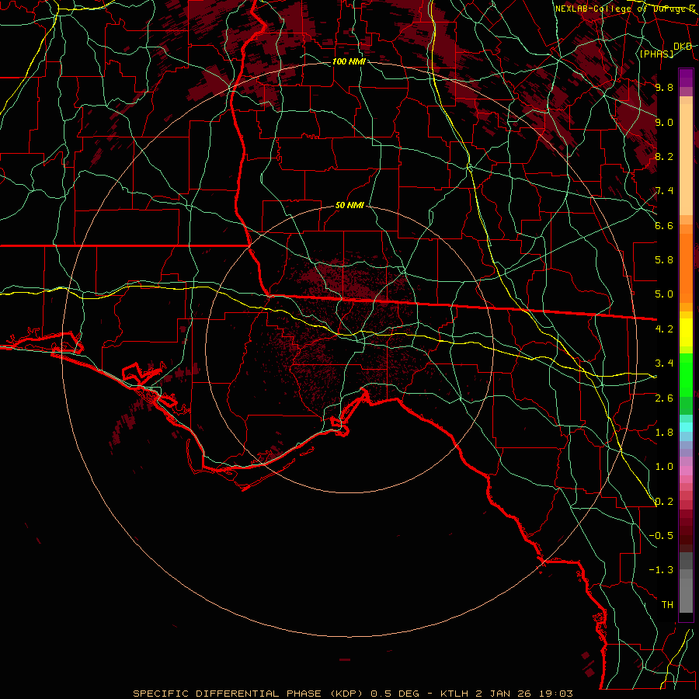Viewport: 699px width, 699px height.
Task: Click the yellow segment of the color bar
Action: click(686, 332)
